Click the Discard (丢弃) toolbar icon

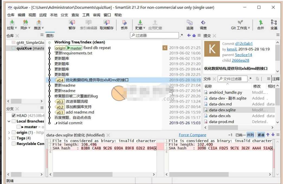[x=124, y=23]
